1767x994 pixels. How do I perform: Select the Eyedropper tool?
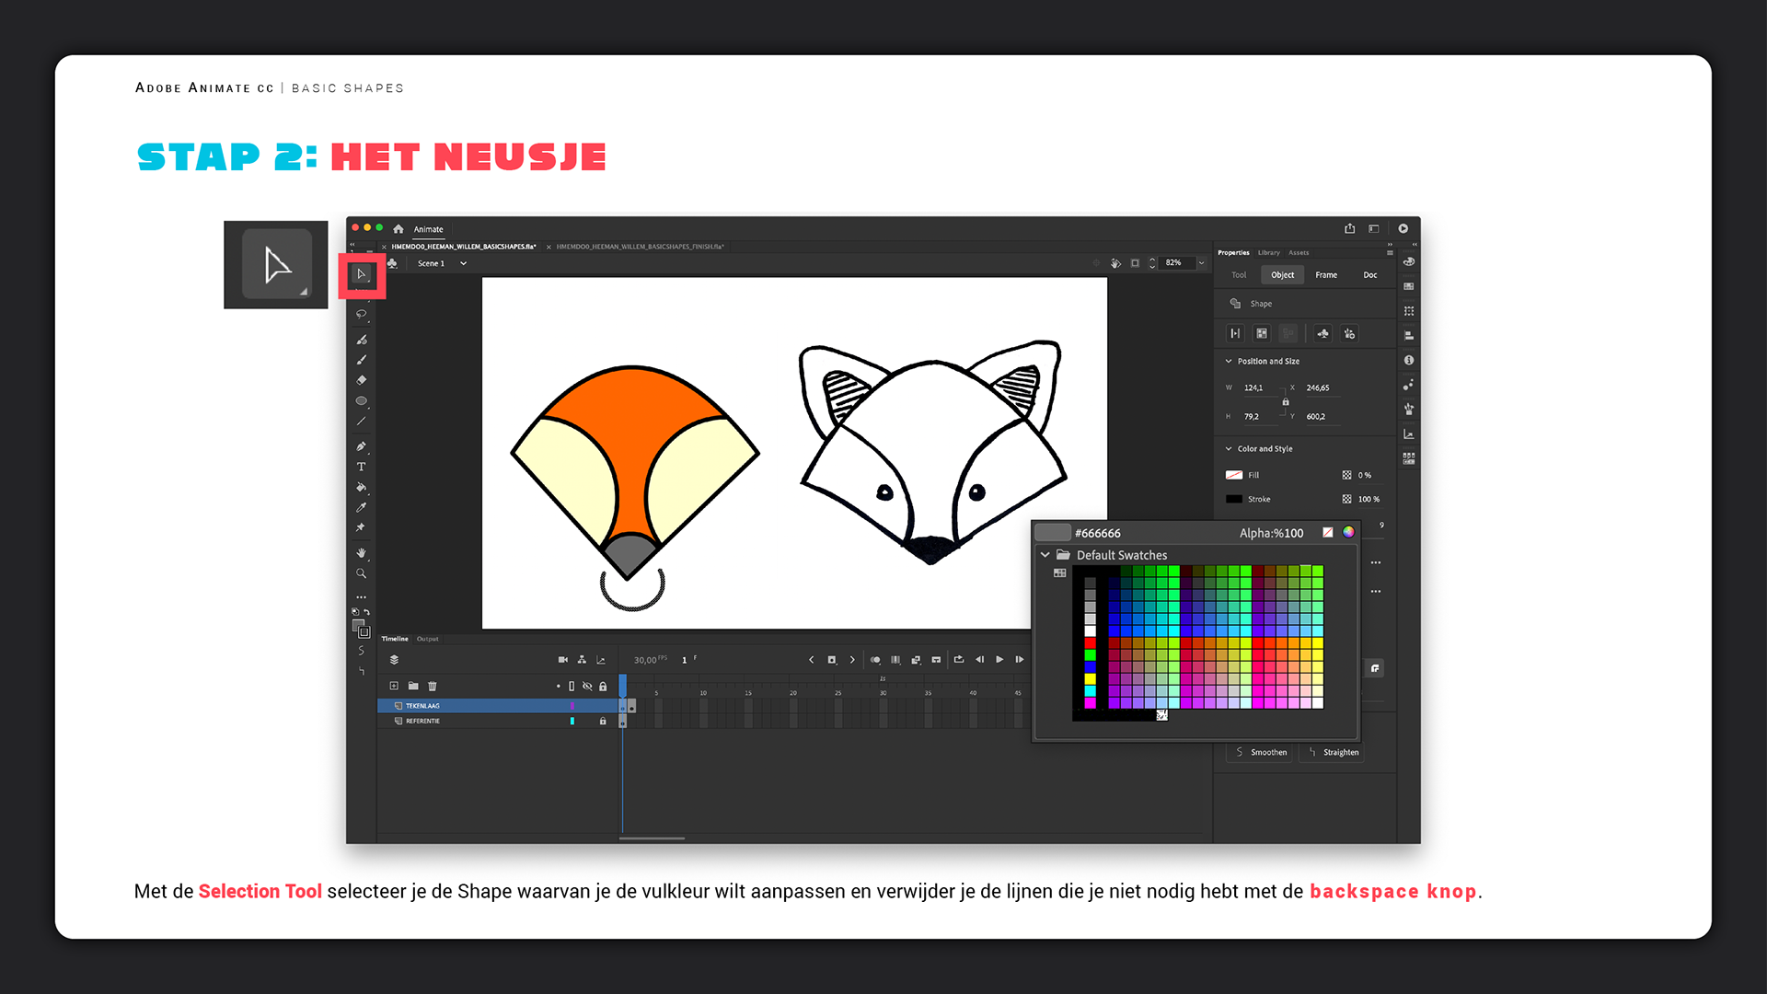(361, 507)
